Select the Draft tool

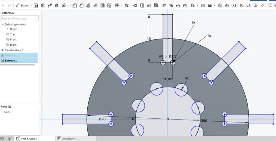88,5
